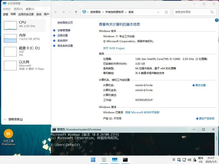
Task: Open the File (文件) menu in Task Manager
Action: (x=6, y=9)
